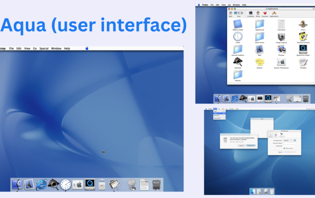315x198 pixels.
Task: Open Help menu above the Applications window
Action: [x=244, y=5]
